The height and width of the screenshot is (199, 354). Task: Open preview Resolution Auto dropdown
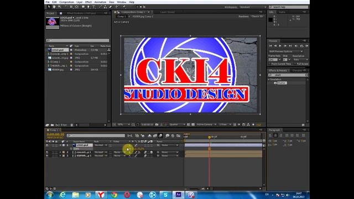[x=300, y=60]
